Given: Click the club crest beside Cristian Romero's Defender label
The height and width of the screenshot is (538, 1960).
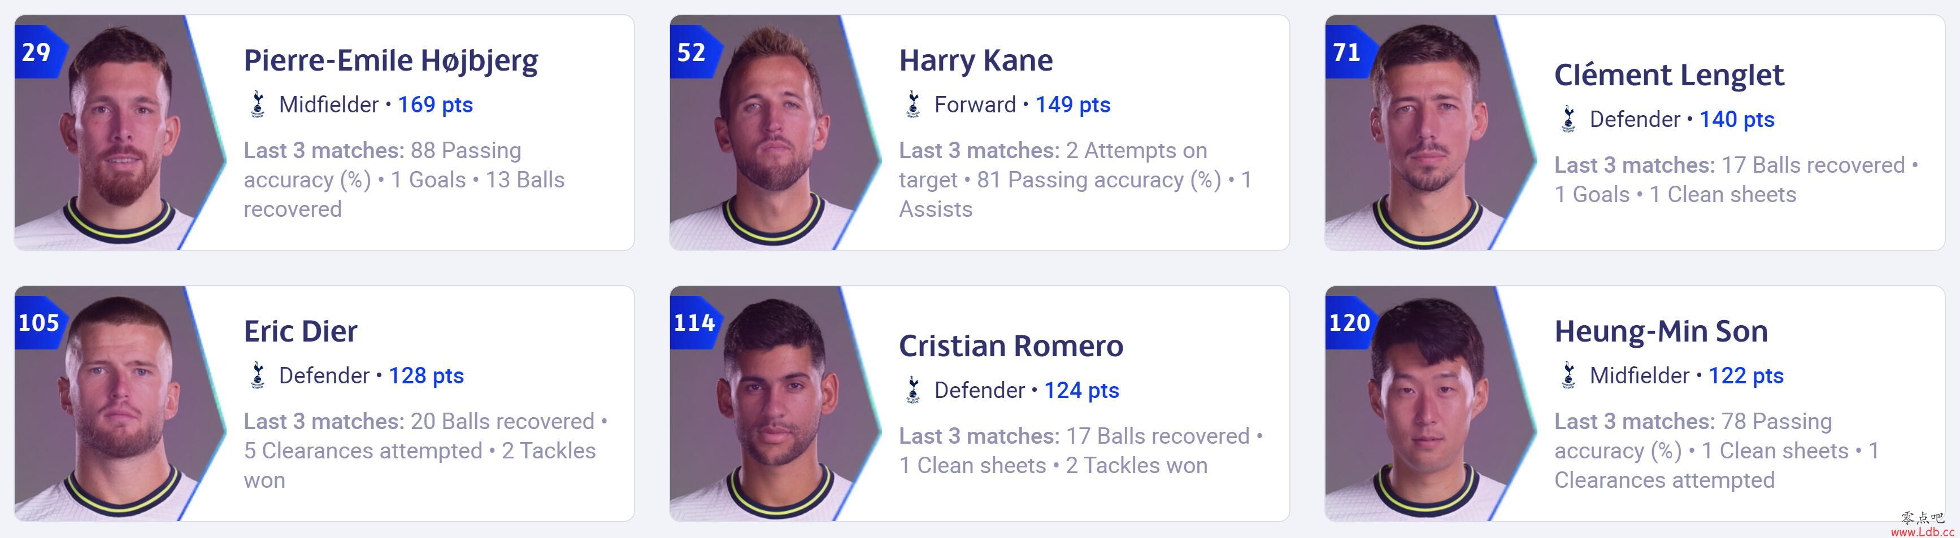Looking at the screenshot, I should pyautogui.click(x=913, y=390).
